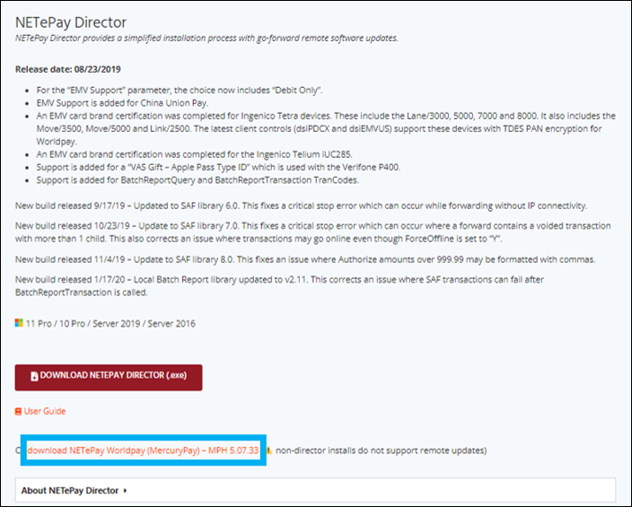Screen dimensions: 632x507
Task: Click the NETePay Director page heading
Action: point(71,22)
